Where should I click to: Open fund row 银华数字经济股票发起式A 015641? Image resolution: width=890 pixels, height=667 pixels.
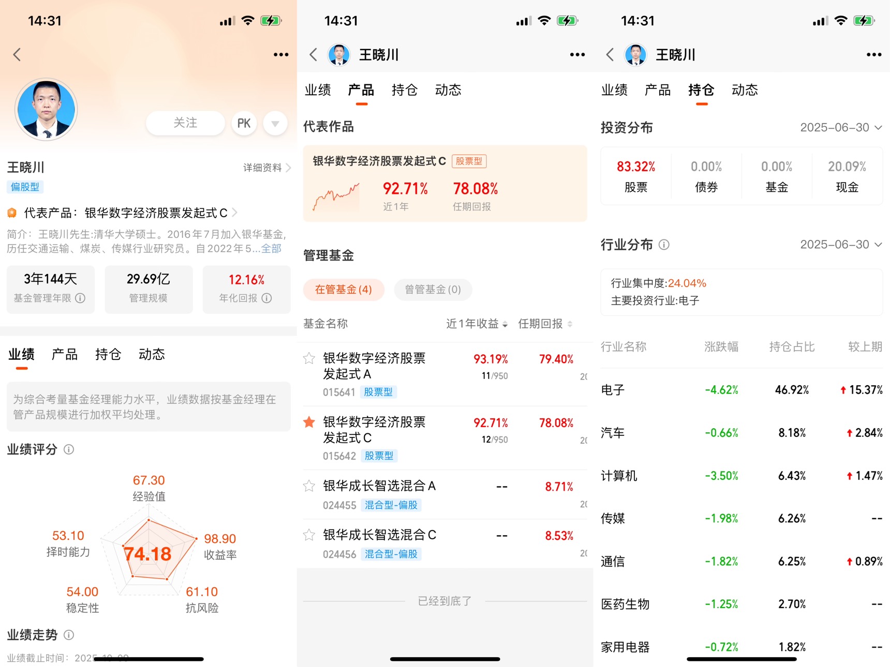click(445, 374)
